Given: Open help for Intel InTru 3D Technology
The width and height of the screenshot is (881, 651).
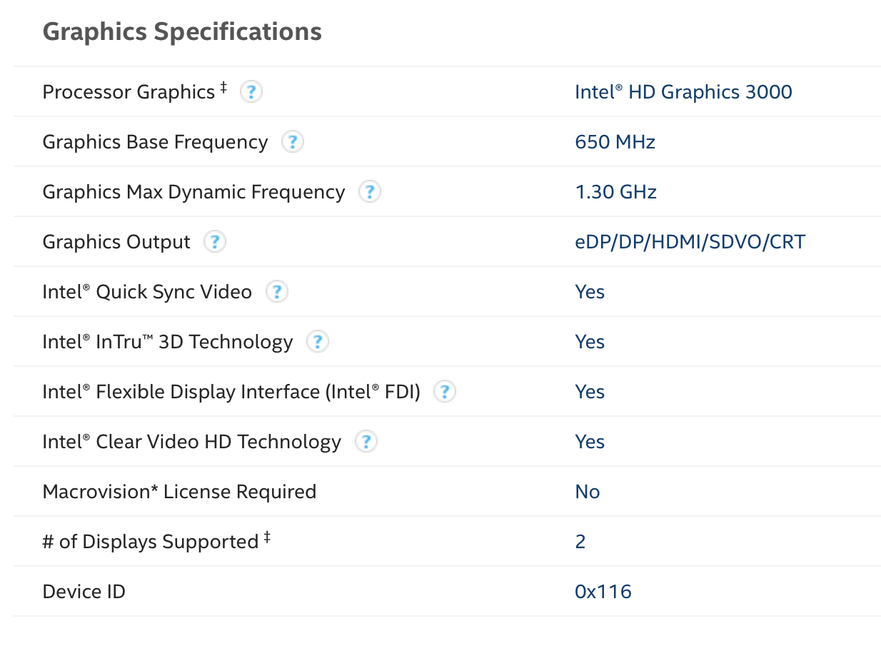Looking at the screenshot, I should point(317,341).
